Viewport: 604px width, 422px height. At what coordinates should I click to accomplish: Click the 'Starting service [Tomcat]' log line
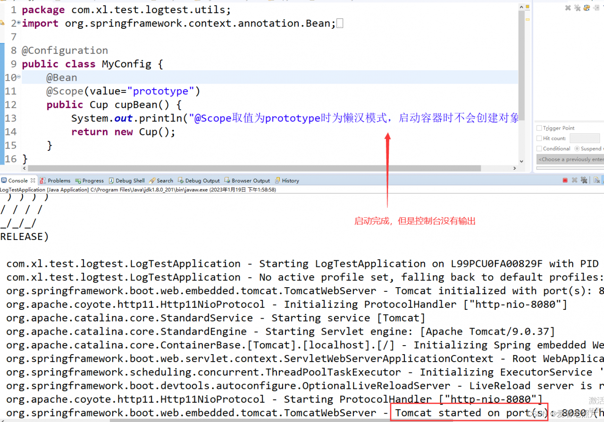(x=216, y=318)
